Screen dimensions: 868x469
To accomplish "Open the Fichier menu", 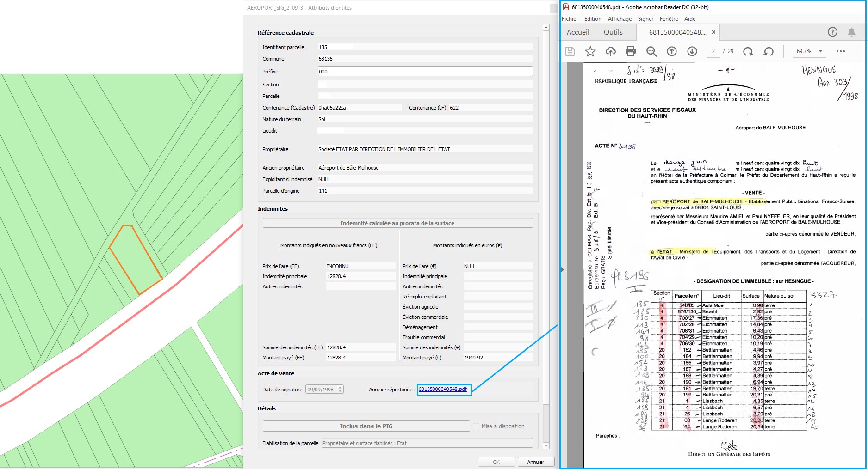I will tap(570, 19).
